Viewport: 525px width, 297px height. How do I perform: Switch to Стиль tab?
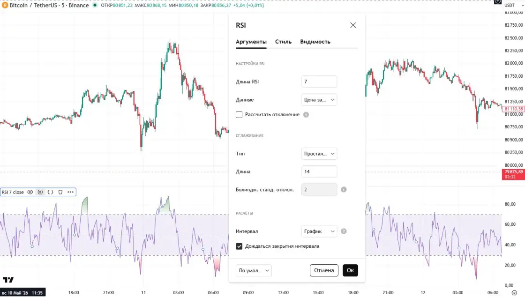pos(283,42)
